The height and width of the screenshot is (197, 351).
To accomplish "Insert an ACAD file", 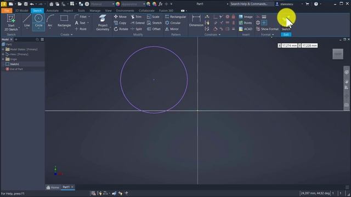I will point(246,29).
